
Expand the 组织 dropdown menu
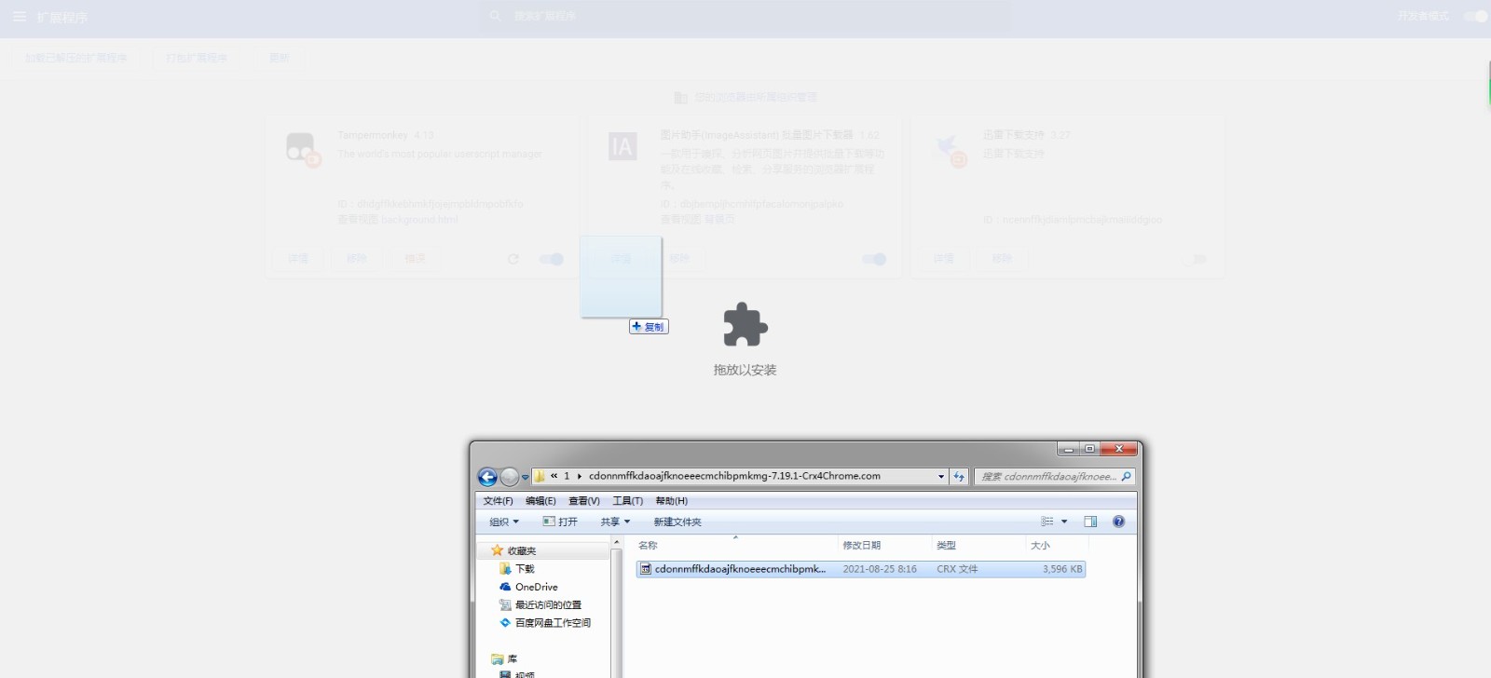504,522
